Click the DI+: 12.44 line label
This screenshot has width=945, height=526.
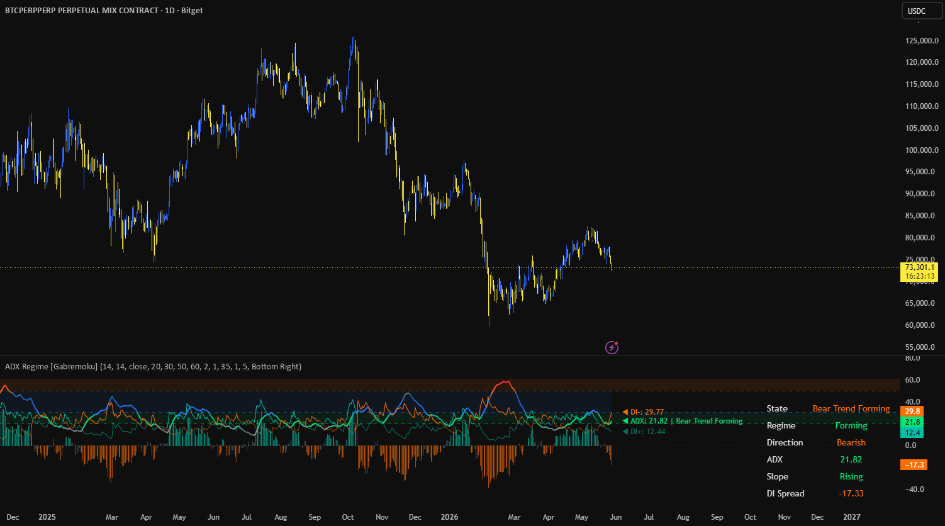(x=644, y=432)
